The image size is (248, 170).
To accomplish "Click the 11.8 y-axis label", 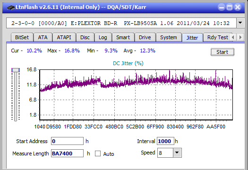I will pos(32,85).
